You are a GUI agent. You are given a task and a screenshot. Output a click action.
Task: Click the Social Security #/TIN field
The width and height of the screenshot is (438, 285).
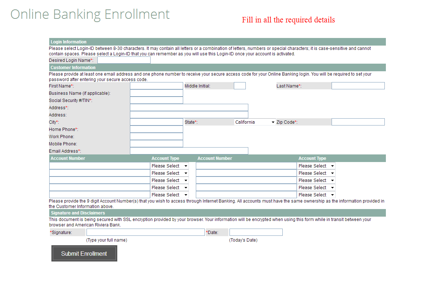(x=156, y=100)
